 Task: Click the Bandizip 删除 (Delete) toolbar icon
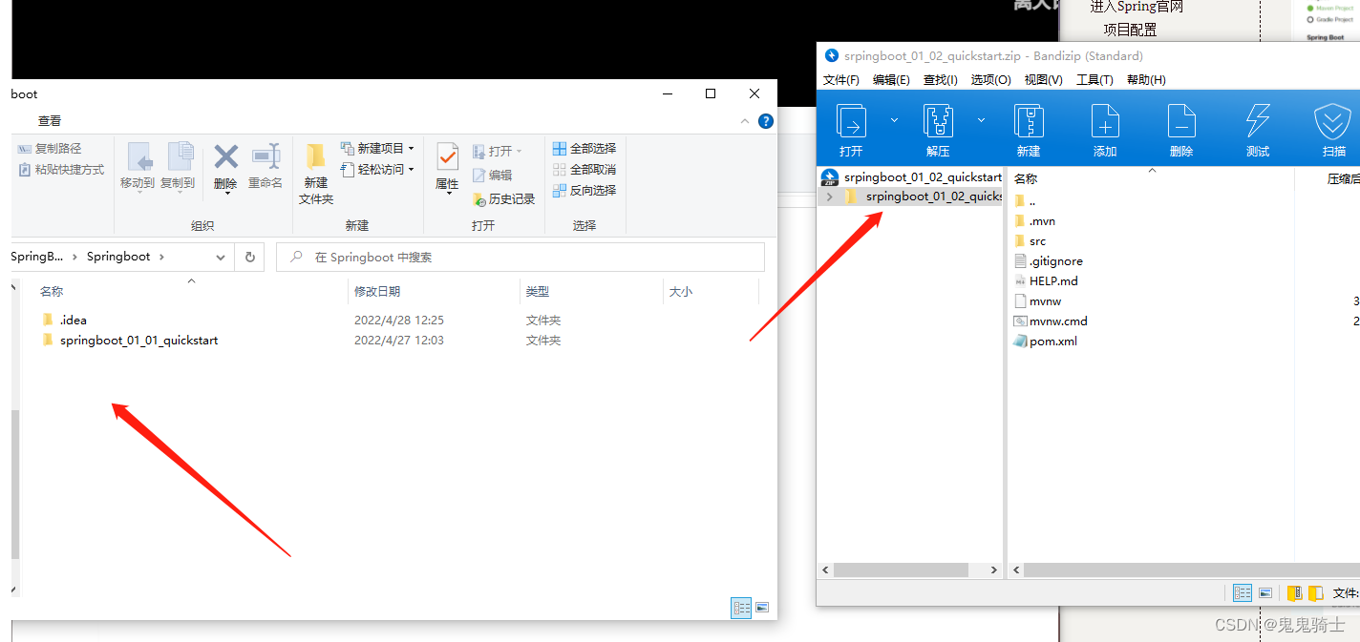(1181, 121)
